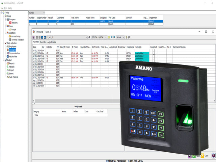Click the help question mark icon
The height and width of the screenshot is (162, 216).
pos(213,156)
